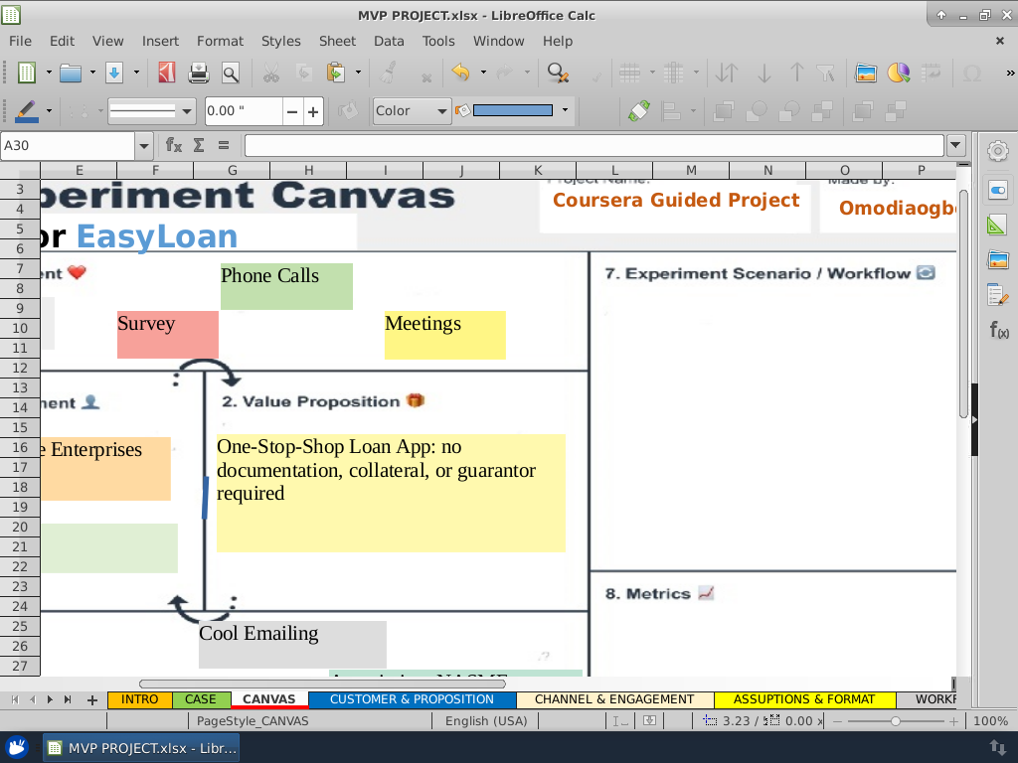The width and height of the screenshot is (1018, 763).
Task: Switch to the INTRO sheet tab
Action: 139,699
